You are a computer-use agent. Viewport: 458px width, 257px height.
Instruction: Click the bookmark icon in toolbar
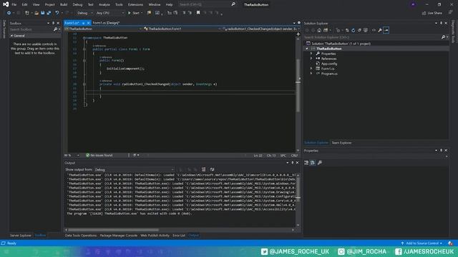coord(198,13)
